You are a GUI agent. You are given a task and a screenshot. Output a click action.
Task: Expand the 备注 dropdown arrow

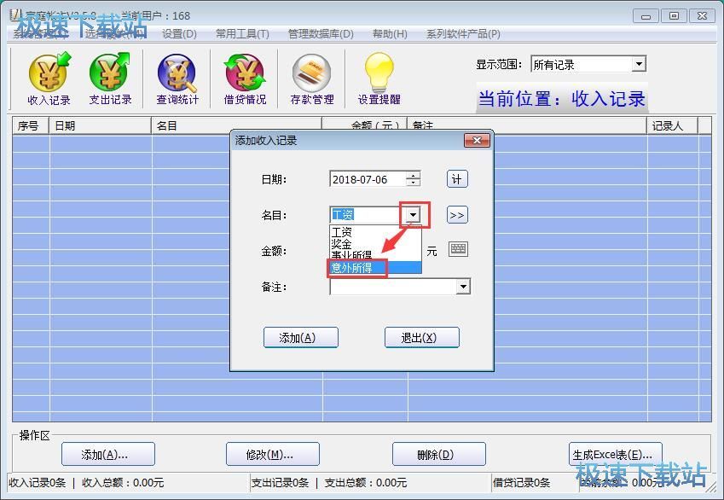tap(463, 287)
